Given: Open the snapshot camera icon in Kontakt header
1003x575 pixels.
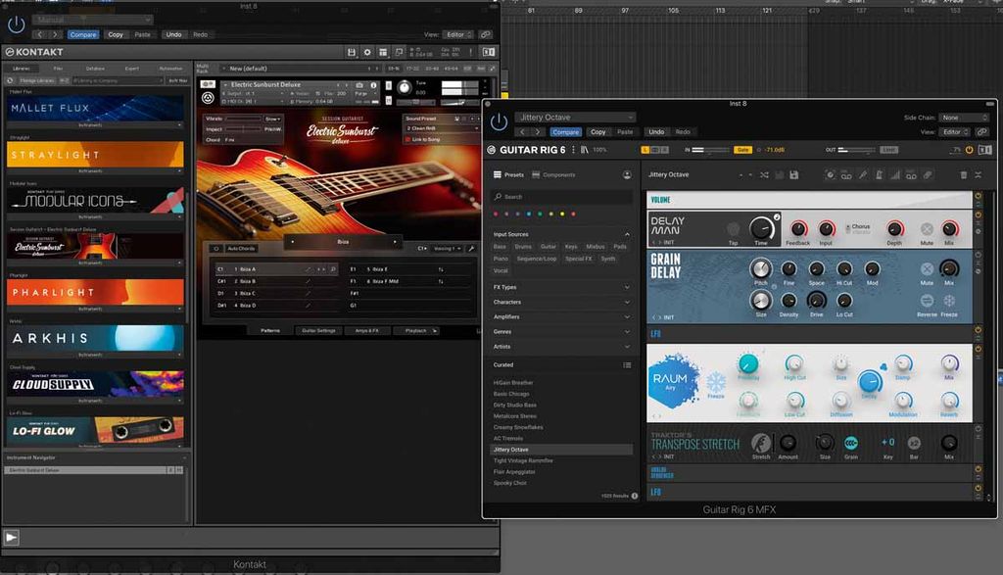Looking at the screenshot, I should [x=361, y=85].
